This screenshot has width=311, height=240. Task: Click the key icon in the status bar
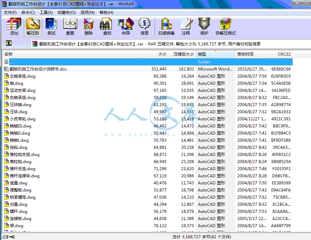(x=12, y=237)
